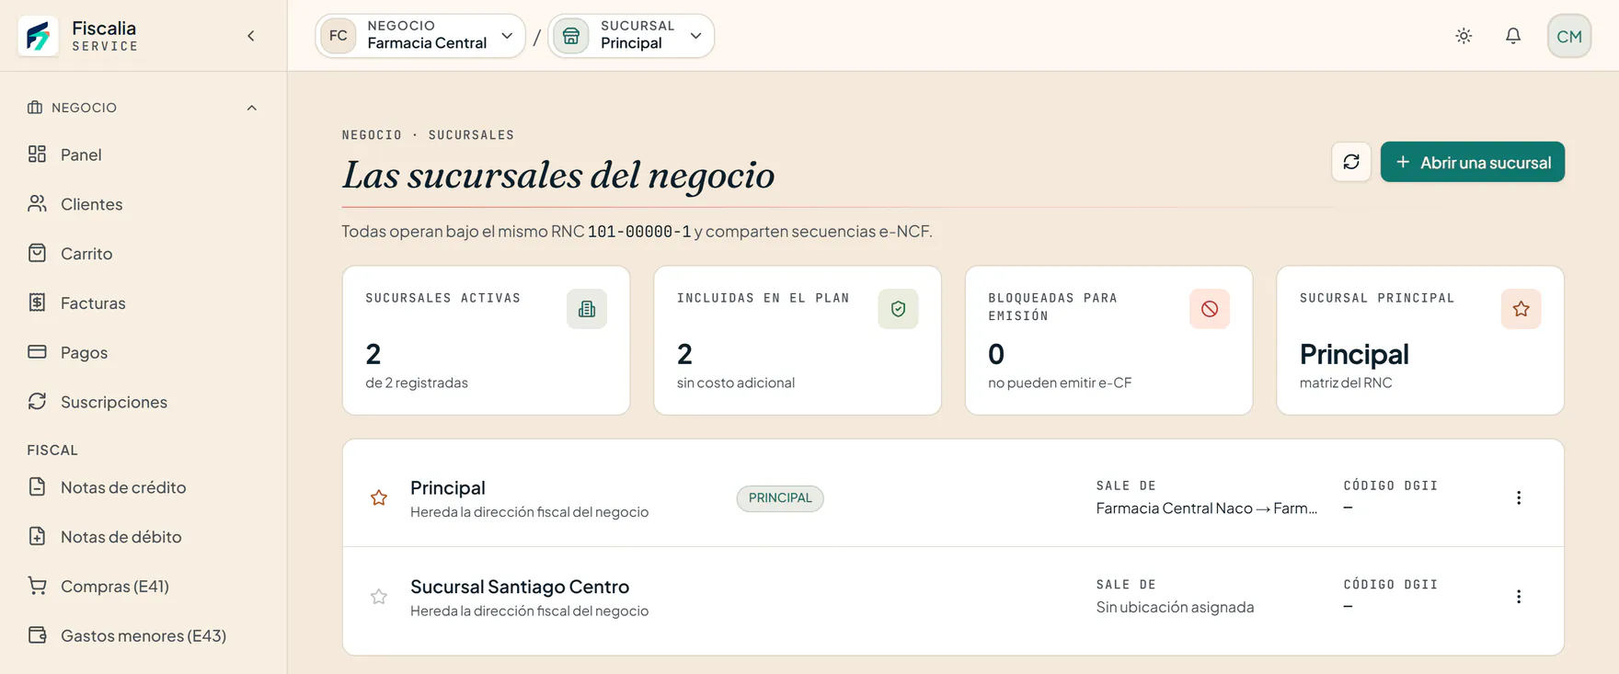Click the PRINCIPAL badge

[x=780, y=498]
